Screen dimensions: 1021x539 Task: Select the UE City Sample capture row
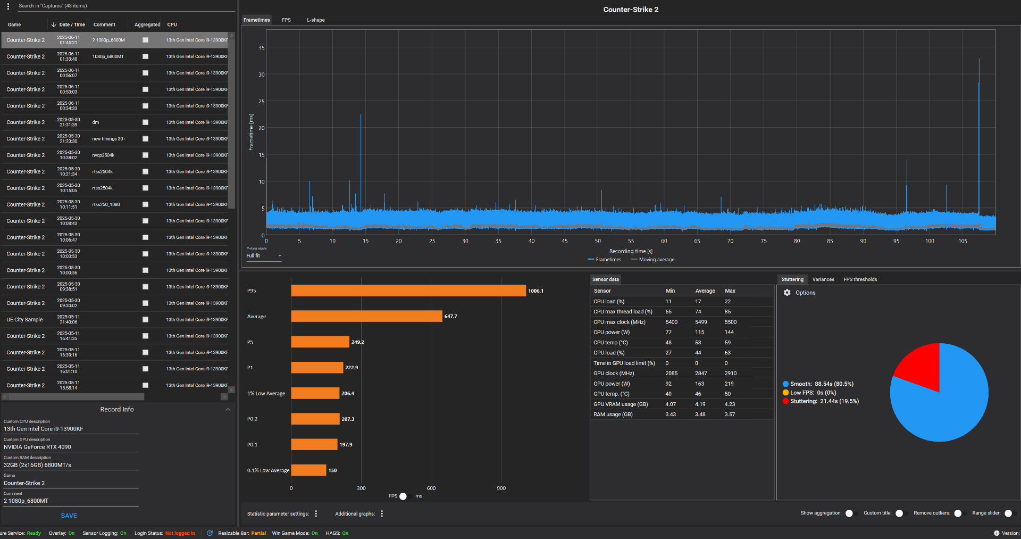pyautogui.click(x=114, y=320)
